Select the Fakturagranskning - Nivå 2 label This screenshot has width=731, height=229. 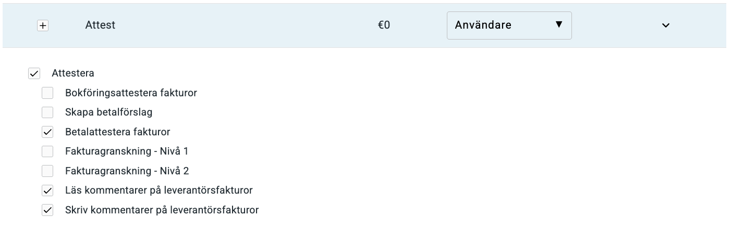[x=127, y=171]
